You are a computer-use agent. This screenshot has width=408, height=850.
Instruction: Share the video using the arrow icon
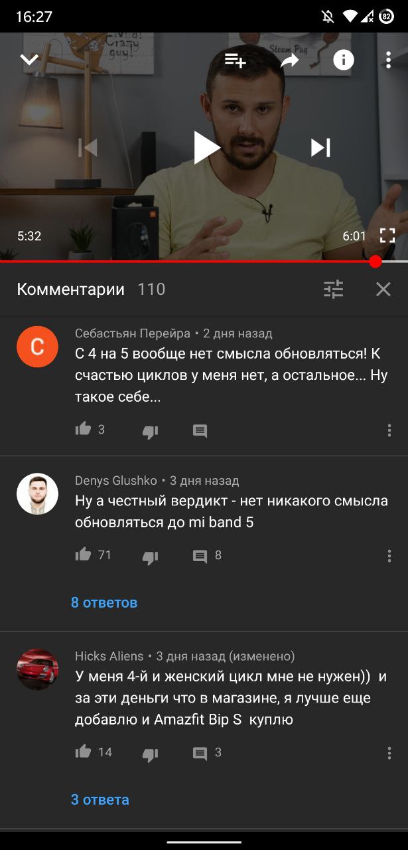point(290,60)
